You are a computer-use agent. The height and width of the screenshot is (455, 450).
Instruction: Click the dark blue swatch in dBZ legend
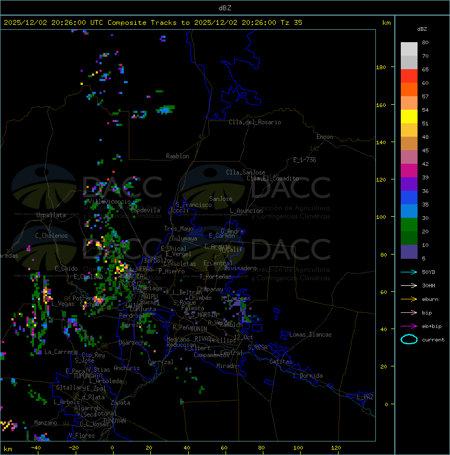pyautogui.click(x=409, y=197)
